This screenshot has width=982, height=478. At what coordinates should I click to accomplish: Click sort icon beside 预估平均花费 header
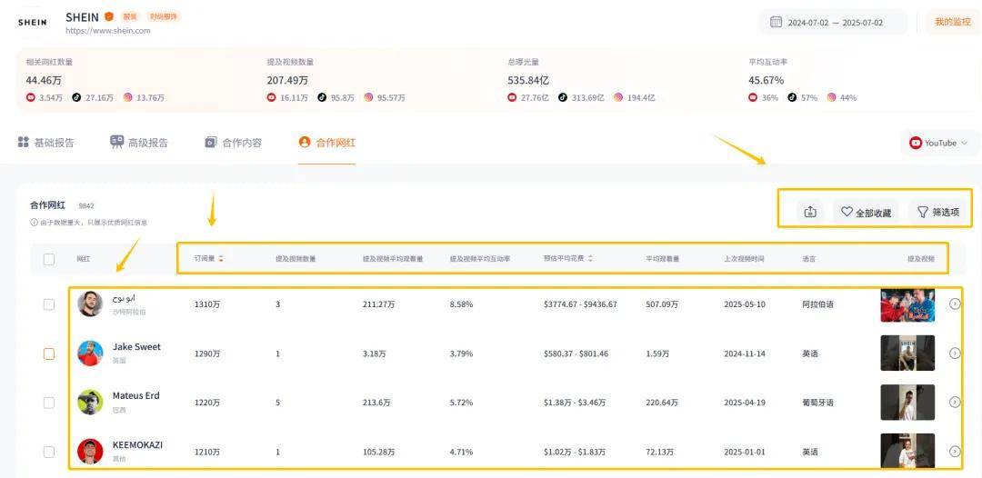pyautogui.click(x=591, y=259)
